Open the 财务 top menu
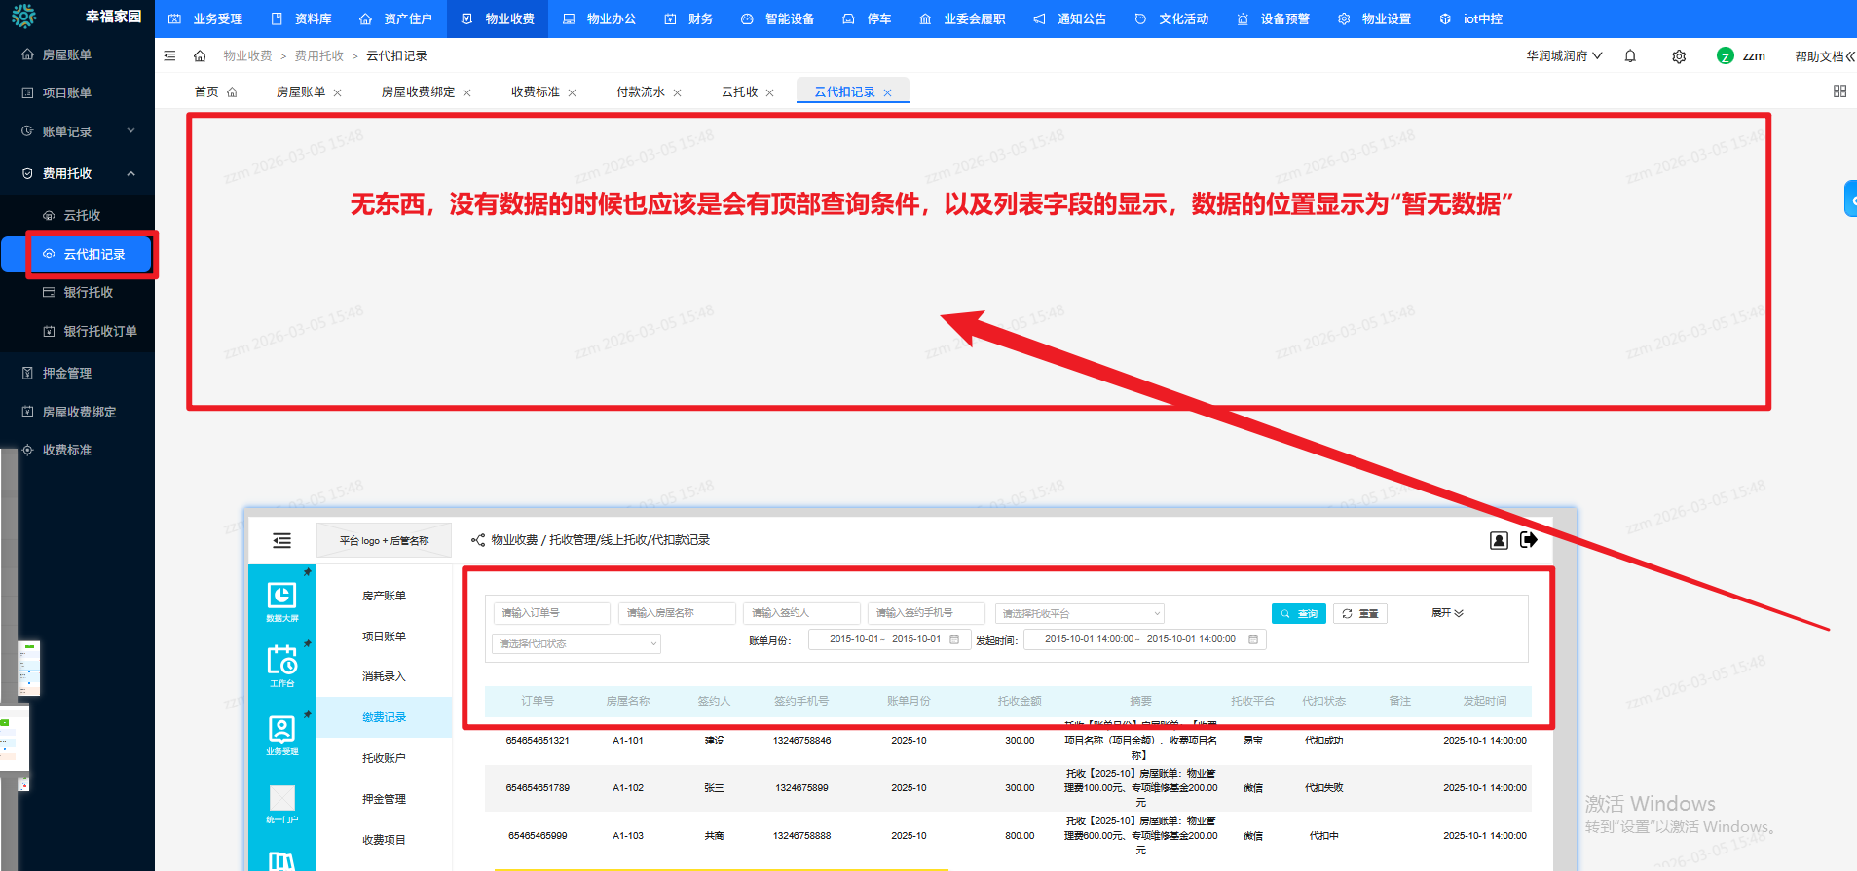This screenshot has width=1857, height=871. click(689, 18)
